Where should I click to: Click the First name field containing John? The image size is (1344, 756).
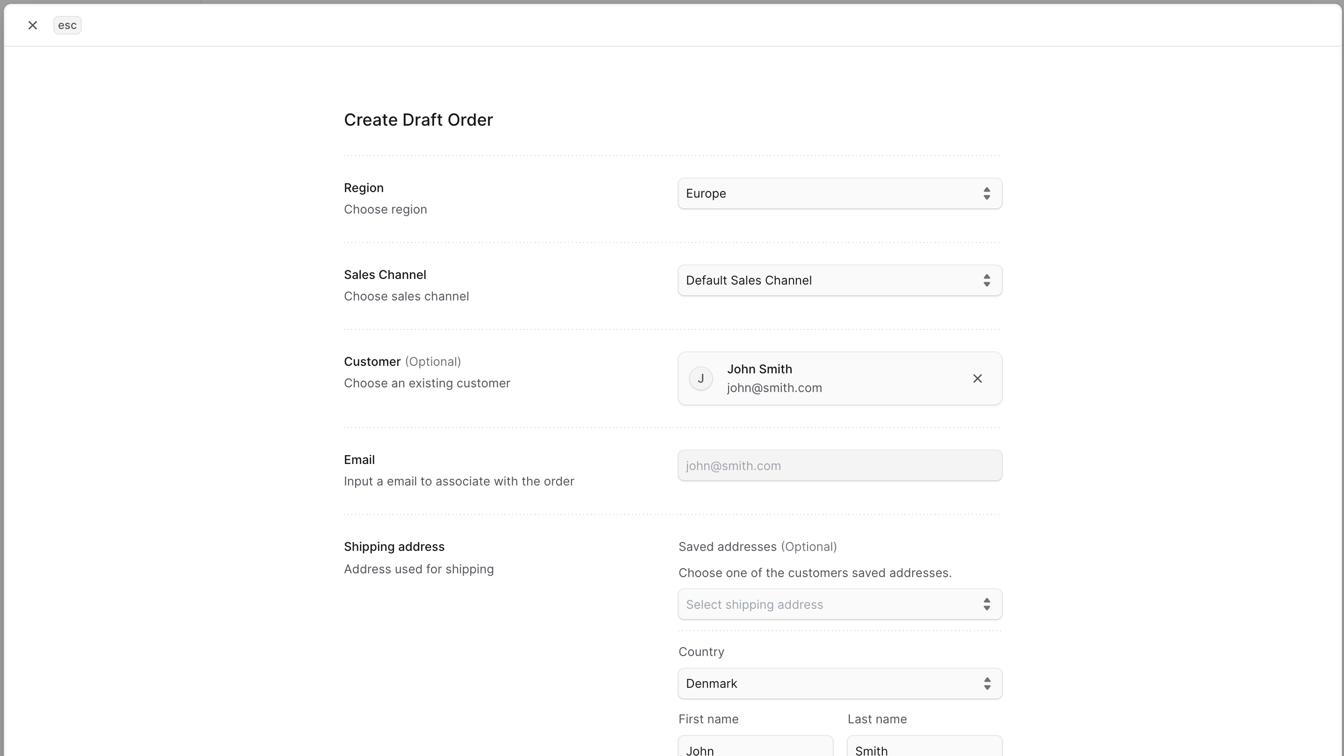point(755,749)
